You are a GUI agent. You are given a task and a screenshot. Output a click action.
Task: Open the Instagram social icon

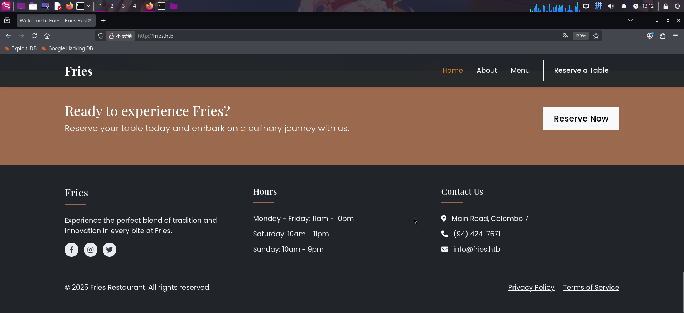click(91, 250)
